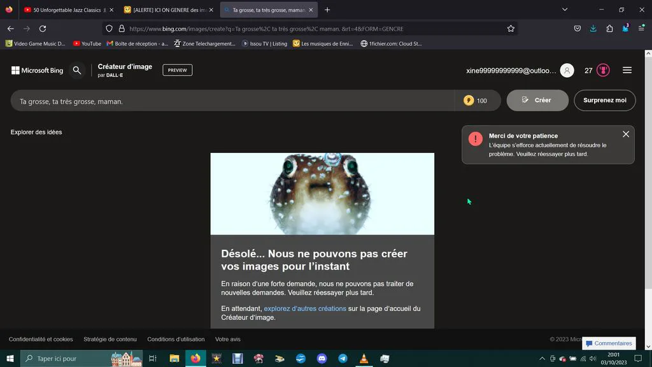The width and height of the screenshot is (652, 367).
Task: Open a new browser tab
Action: (327, 10)
